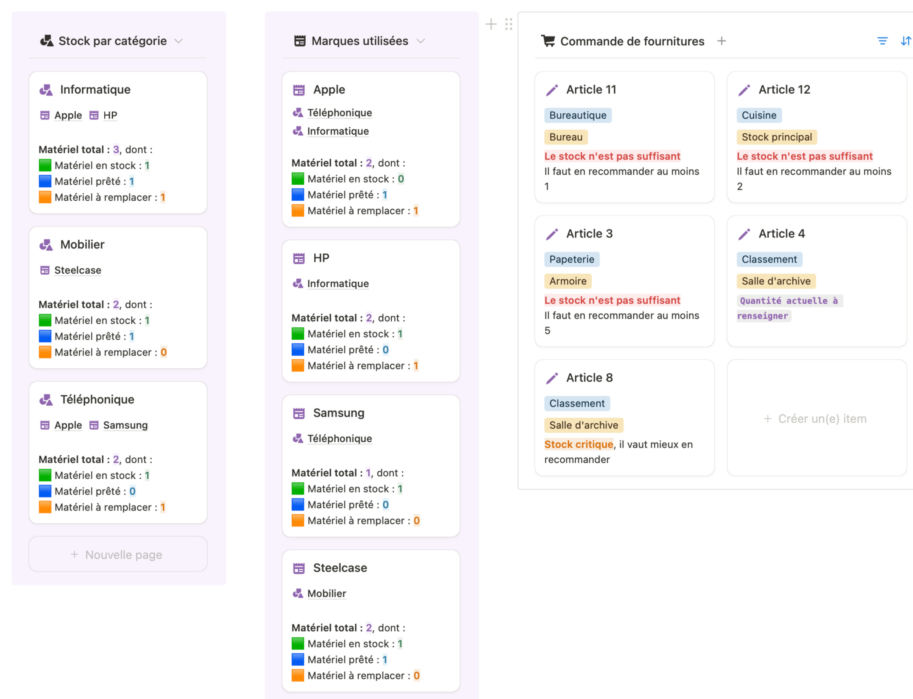Open the Steelcase link in Mobilier card

[x=77, y=270]
